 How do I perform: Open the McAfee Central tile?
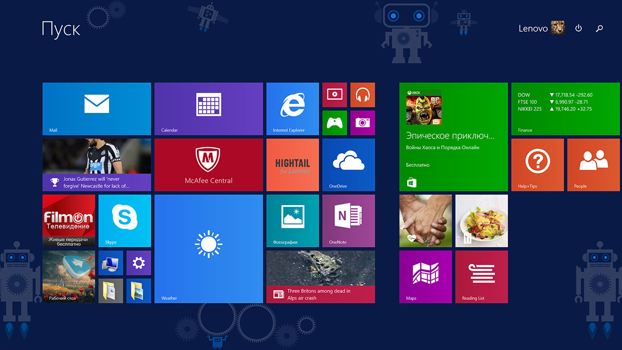point(208,165)
